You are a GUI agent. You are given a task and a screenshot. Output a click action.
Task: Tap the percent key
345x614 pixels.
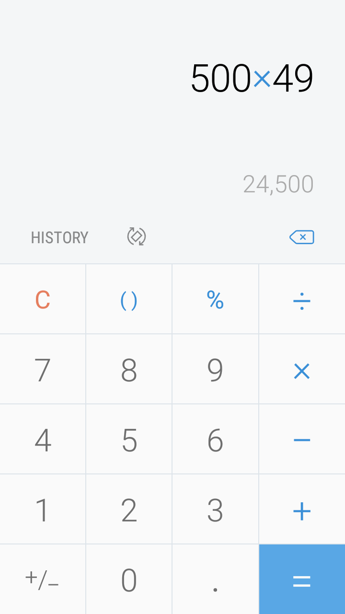(x=215, y=299)
